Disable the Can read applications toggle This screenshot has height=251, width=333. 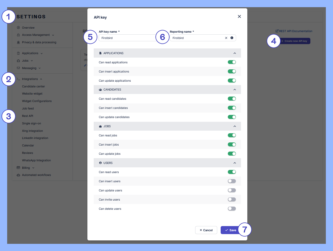pyautogui.click(x=232, y=62)
